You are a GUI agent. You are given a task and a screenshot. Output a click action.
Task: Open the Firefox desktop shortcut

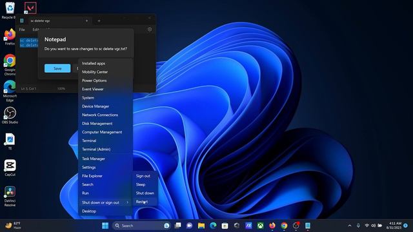coord(10,37)
